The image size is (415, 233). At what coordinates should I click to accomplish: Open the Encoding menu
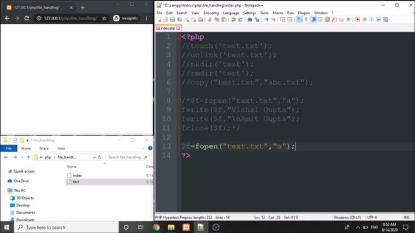tap(211, 13)
